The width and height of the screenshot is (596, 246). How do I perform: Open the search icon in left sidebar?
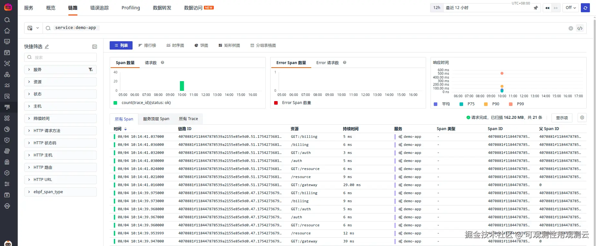pos(7,20)
